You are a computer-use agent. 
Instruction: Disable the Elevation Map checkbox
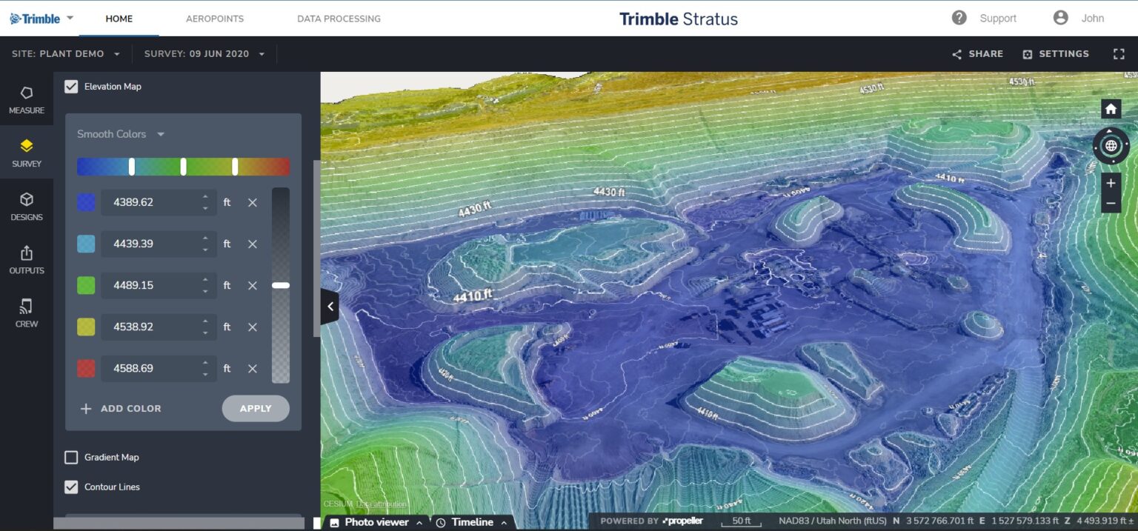pos(71,87)
